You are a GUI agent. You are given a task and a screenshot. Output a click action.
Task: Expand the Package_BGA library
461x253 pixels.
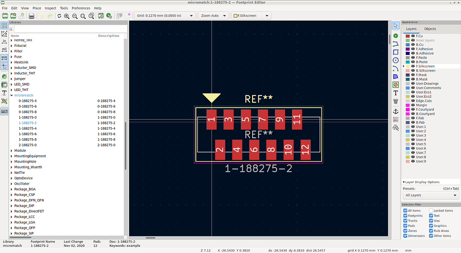coord(12,189)
